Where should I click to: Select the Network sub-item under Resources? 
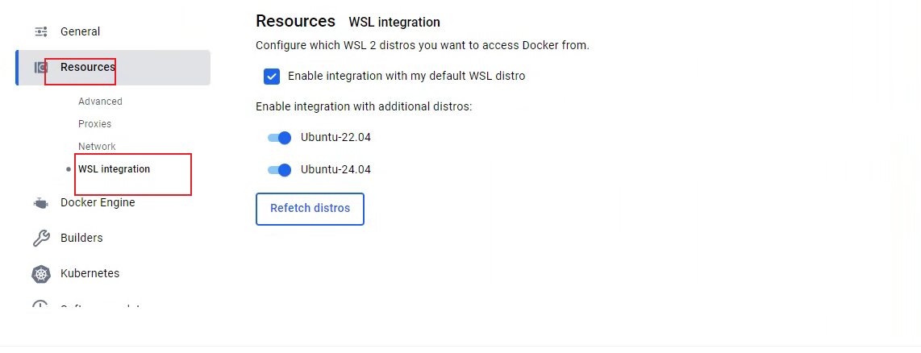[97, 147]
